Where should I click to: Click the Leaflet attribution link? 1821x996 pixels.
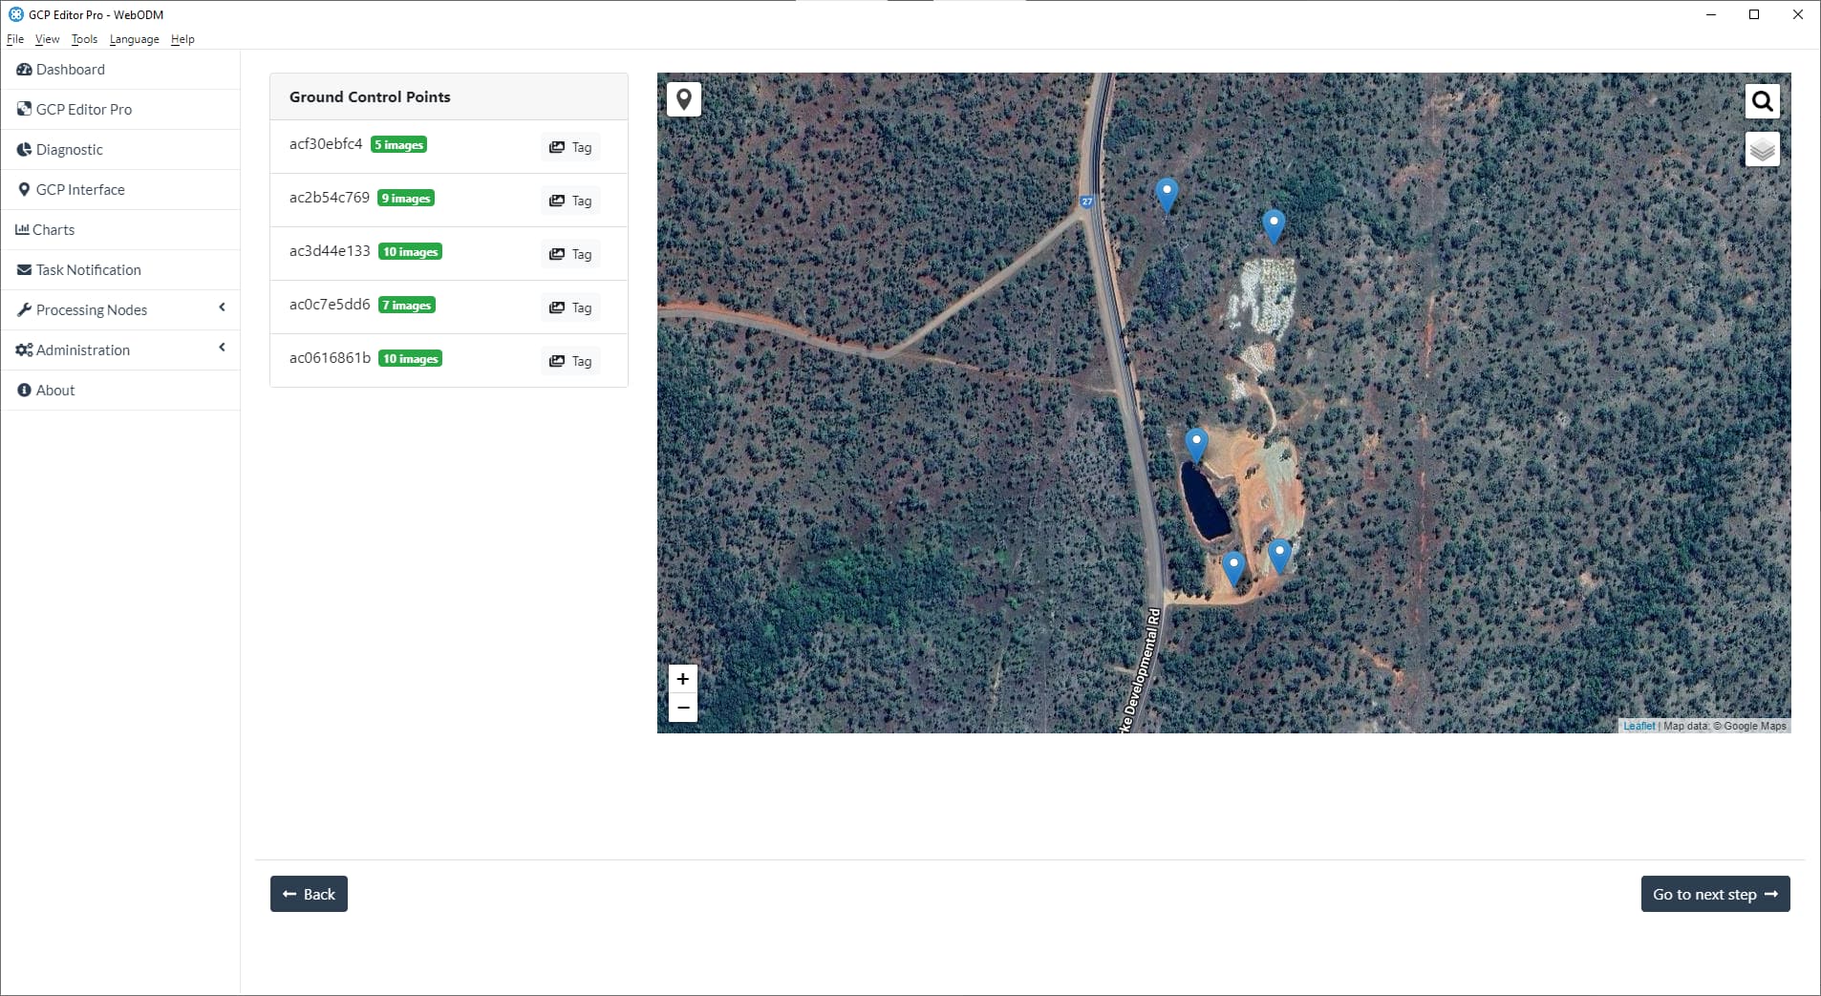click(x=1639, y=726)
